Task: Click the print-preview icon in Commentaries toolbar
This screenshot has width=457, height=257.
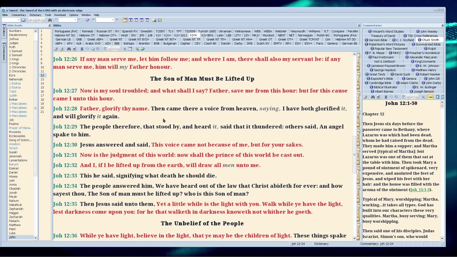Action: pos(365,97)
